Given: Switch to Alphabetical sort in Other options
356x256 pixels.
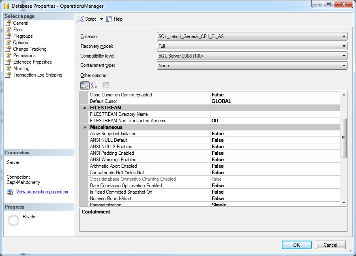Looking at the screenshot, I should pos(94,85).
